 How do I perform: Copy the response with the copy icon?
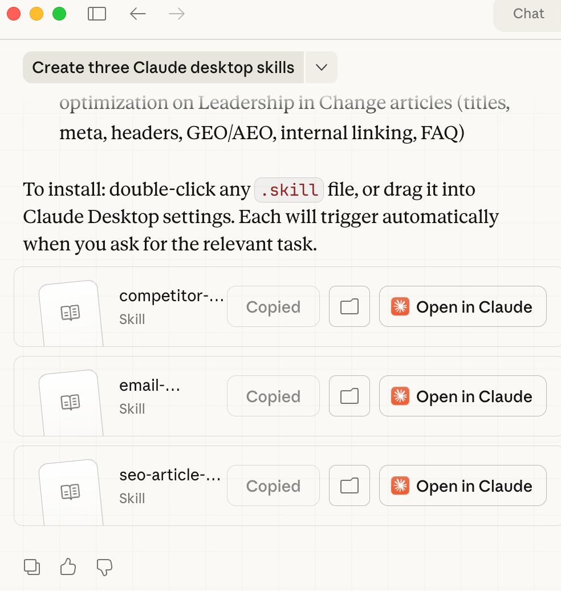tap(32, 567)
